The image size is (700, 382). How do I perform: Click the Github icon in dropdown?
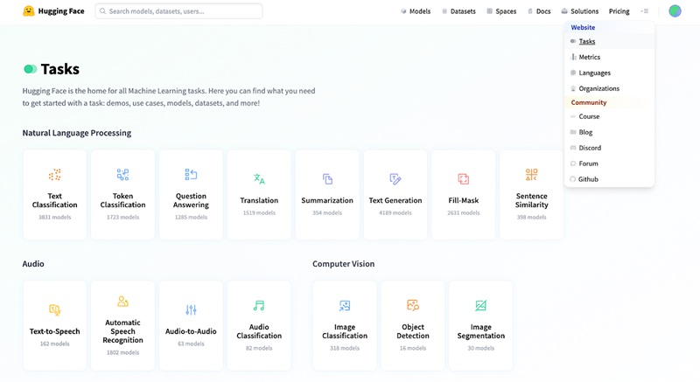tap(573, 179)
